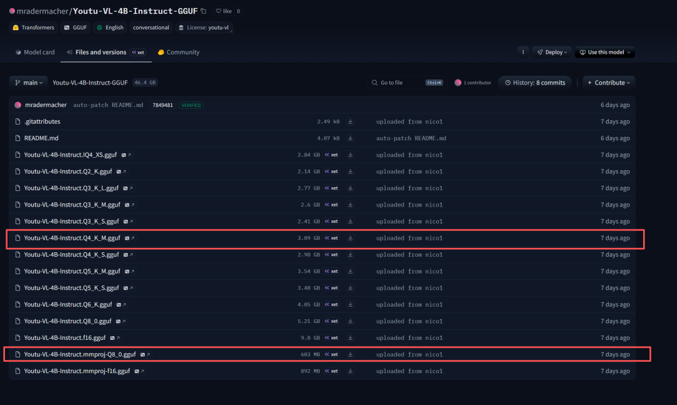Open the main branch selector

(x=29, y=83)
